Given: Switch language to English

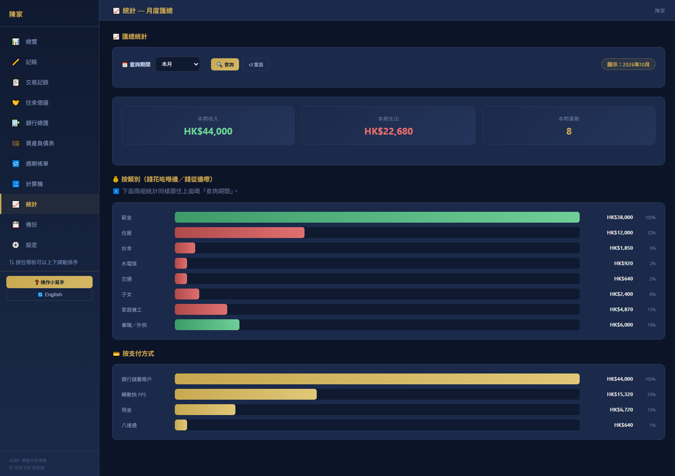Looking at the screenshot, I should (x=49, y=294).
